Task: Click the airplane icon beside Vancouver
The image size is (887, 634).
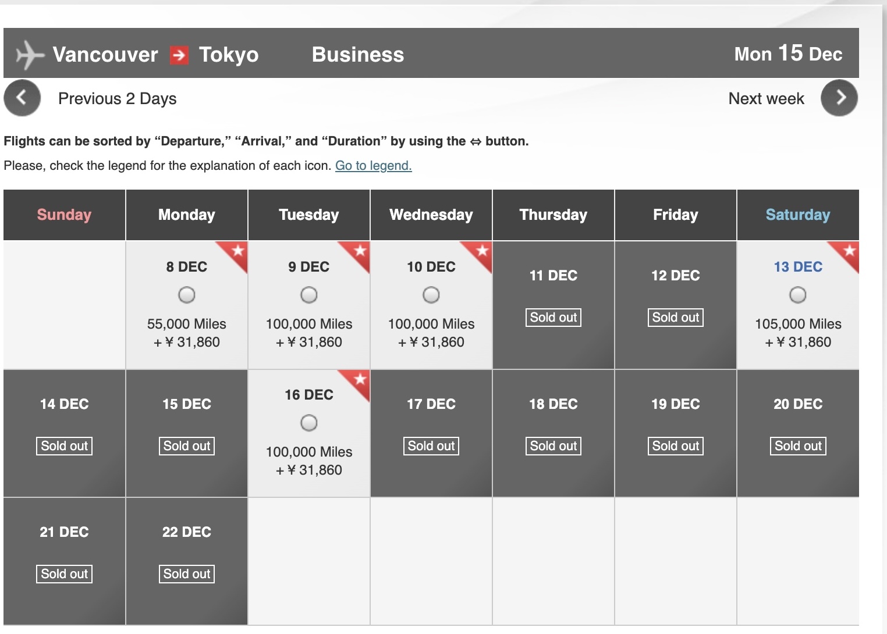Action: (30, 55)
